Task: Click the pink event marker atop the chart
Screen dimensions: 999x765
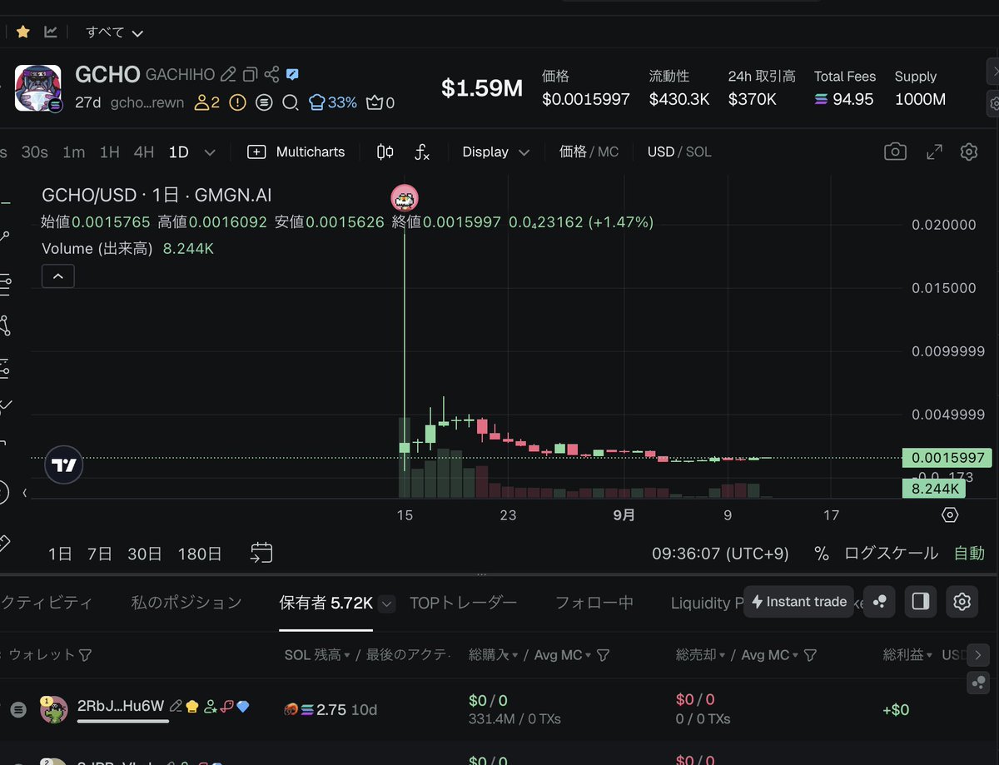Action: click(405, 198)
